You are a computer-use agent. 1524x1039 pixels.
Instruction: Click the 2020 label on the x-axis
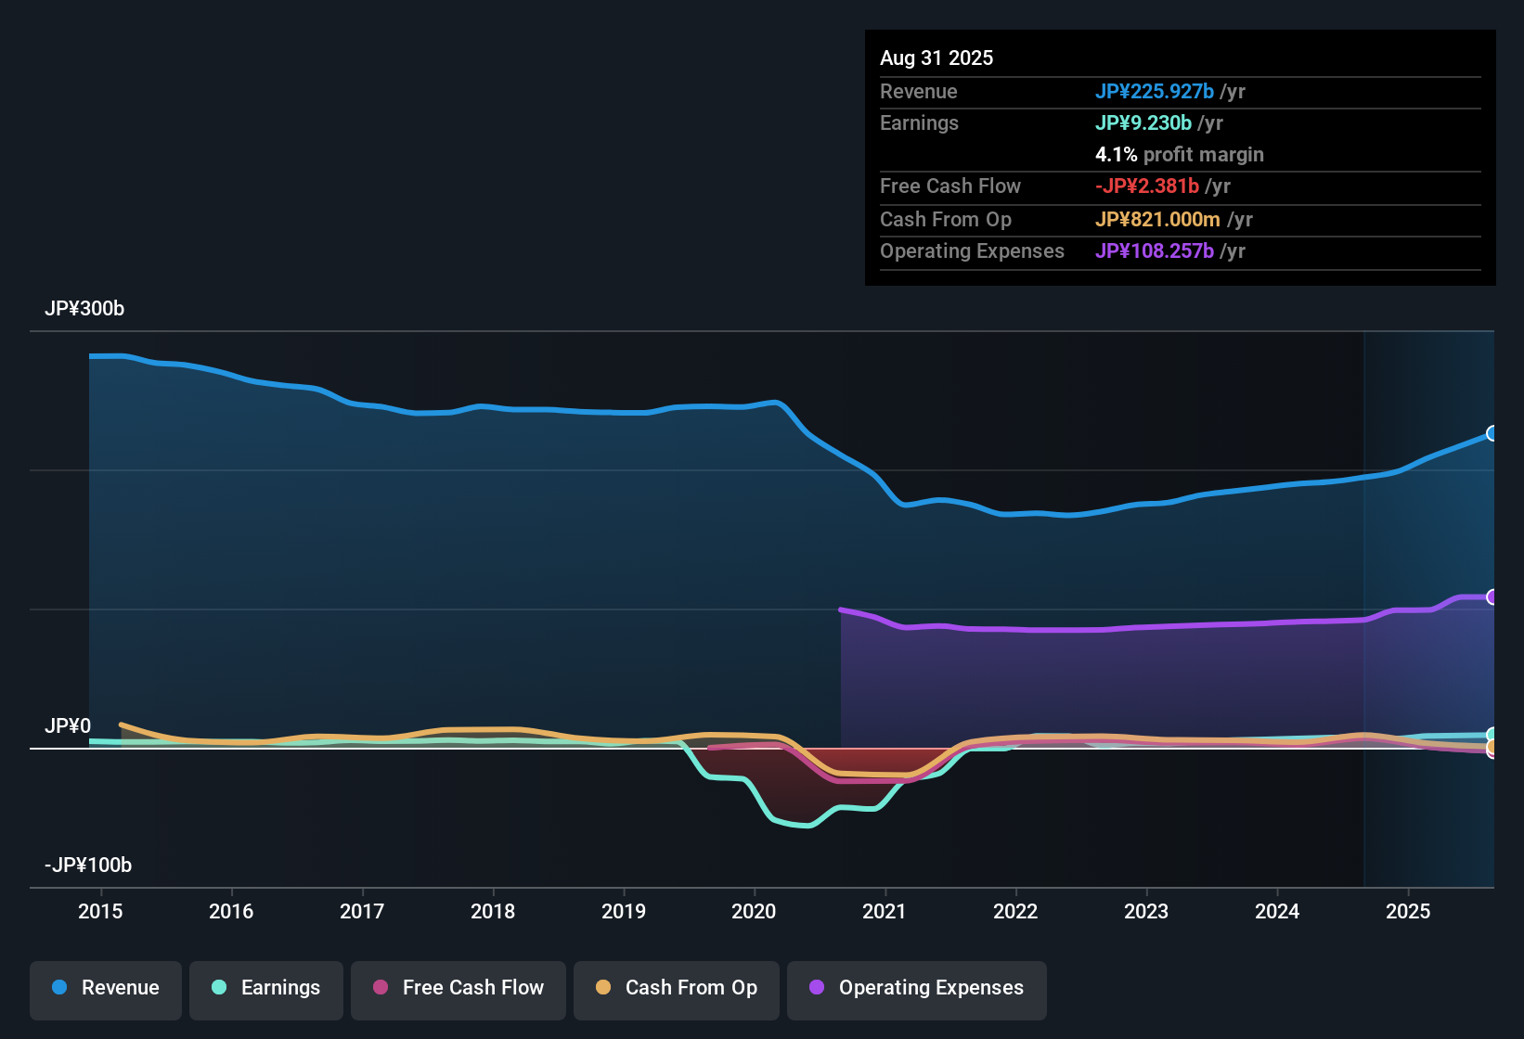click(755, 912)
